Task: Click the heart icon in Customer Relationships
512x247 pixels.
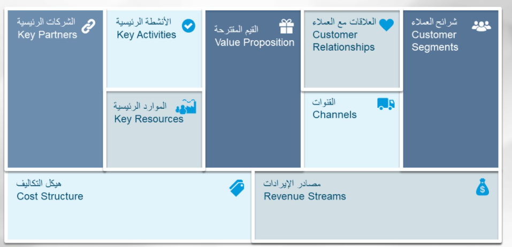Action: [386, 25]
